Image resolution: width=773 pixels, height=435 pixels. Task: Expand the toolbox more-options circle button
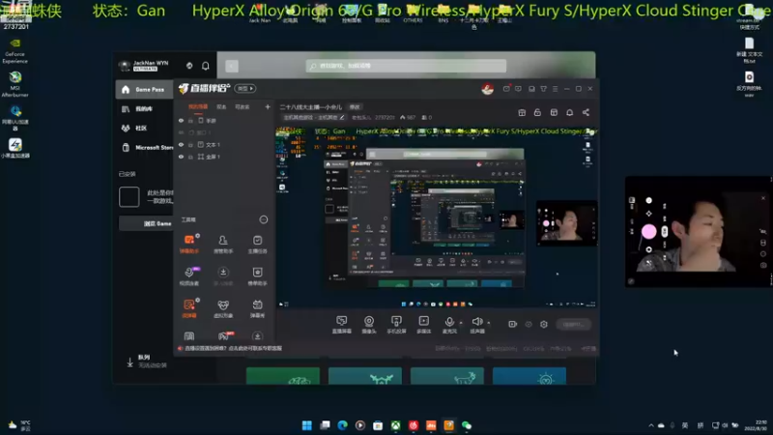coord(264,219)
